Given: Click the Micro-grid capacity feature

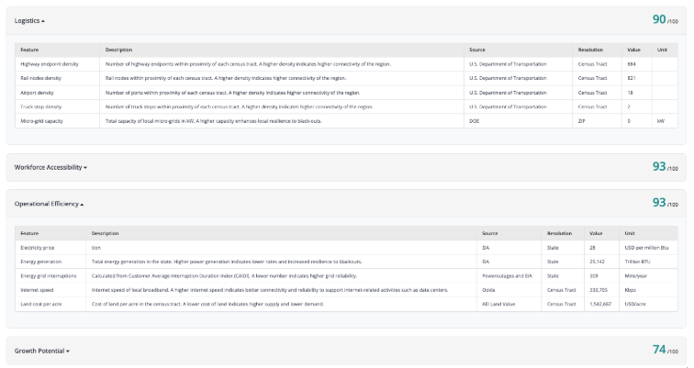Looking at the screenshot, I should [42, 121].
